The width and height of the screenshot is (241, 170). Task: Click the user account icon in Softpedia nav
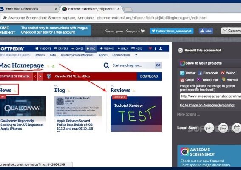(161, 48)
